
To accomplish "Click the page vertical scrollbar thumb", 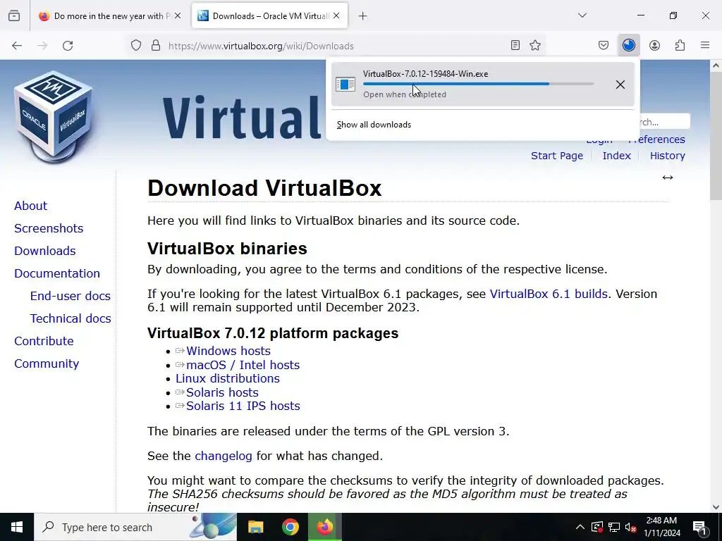I will (716, 136).
